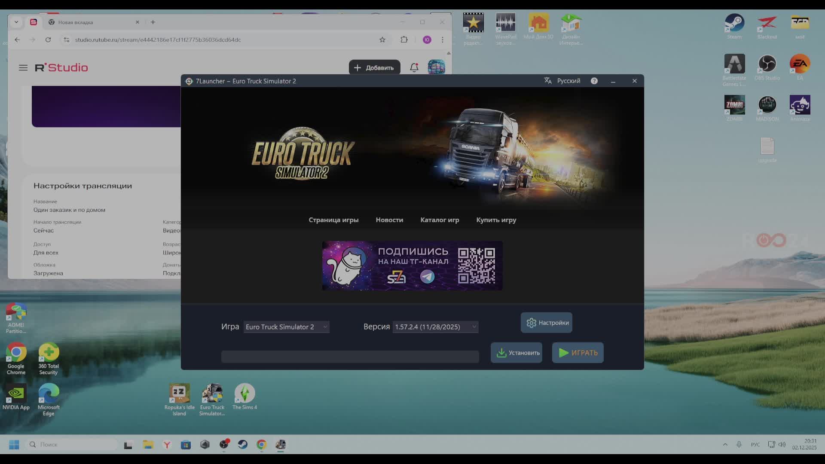Open the RStudio hamburger menu
Image resolution: width=825 pixels, height=464 pixels.
click(23, 67)
